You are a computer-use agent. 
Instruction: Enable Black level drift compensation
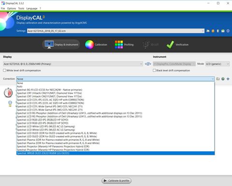pos(154,70)
